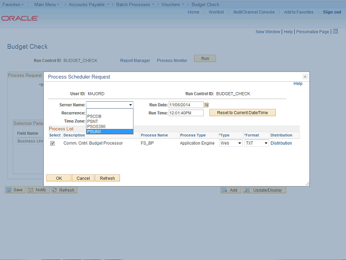Open the Format dropdown showing TXT

coord(256,144)
